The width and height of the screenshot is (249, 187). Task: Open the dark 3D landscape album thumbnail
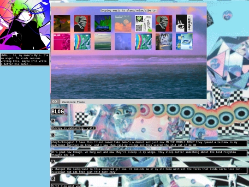(x=62, y=24)
